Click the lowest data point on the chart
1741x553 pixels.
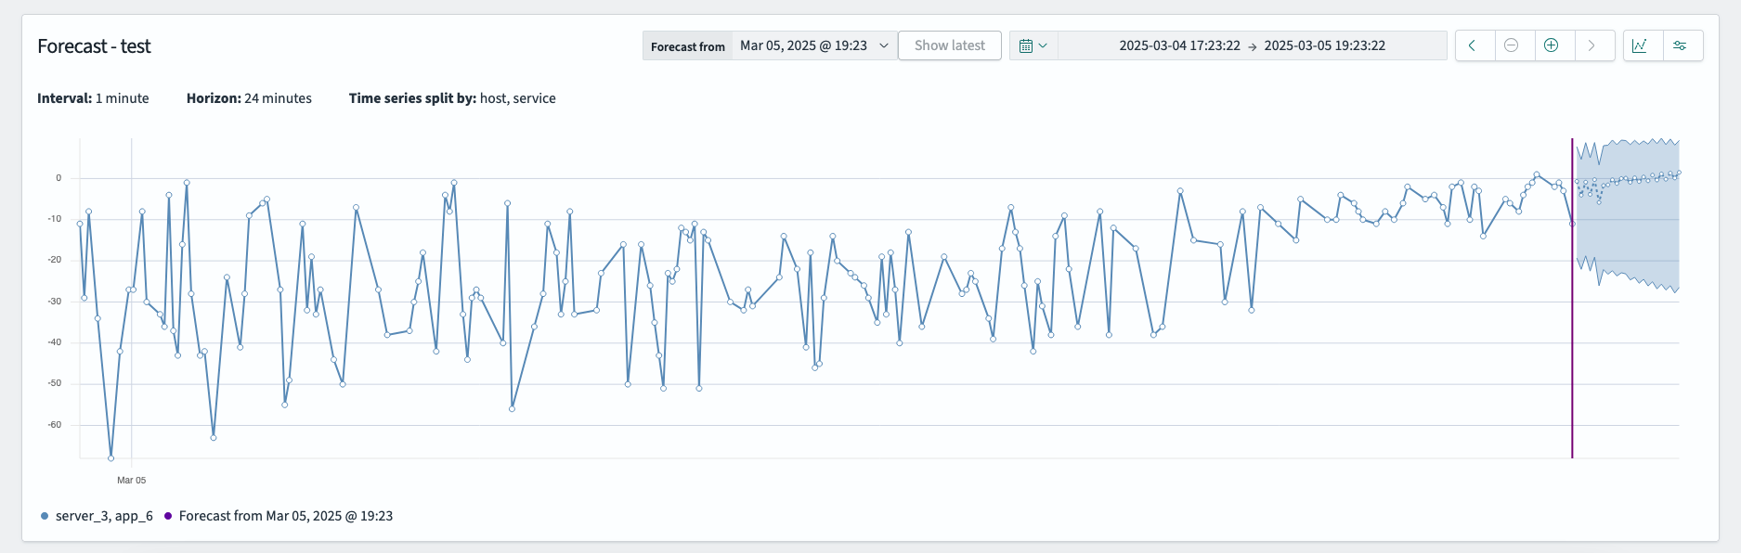pyautogui.click(x=111, y=458)
